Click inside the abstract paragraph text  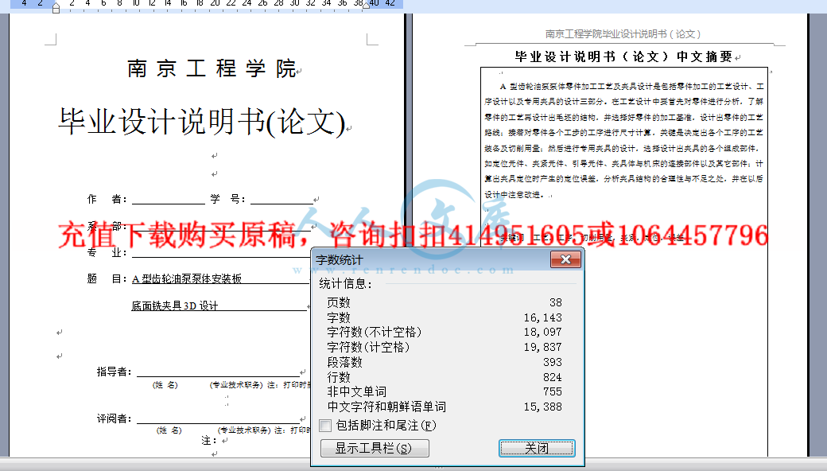tap(624, 140)
